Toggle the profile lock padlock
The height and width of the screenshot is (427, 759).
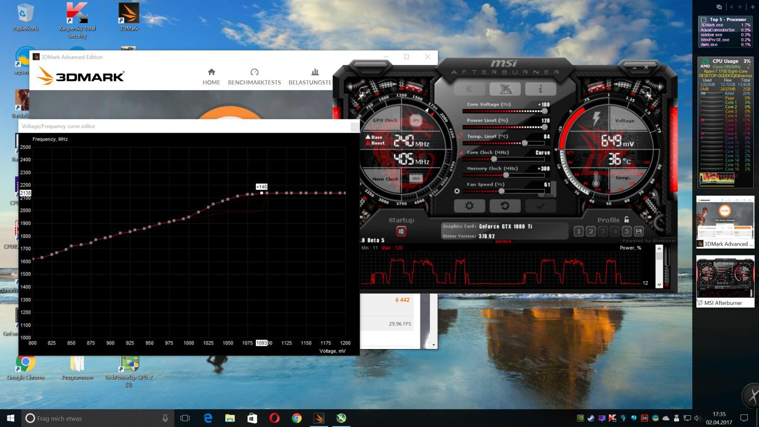626,220
